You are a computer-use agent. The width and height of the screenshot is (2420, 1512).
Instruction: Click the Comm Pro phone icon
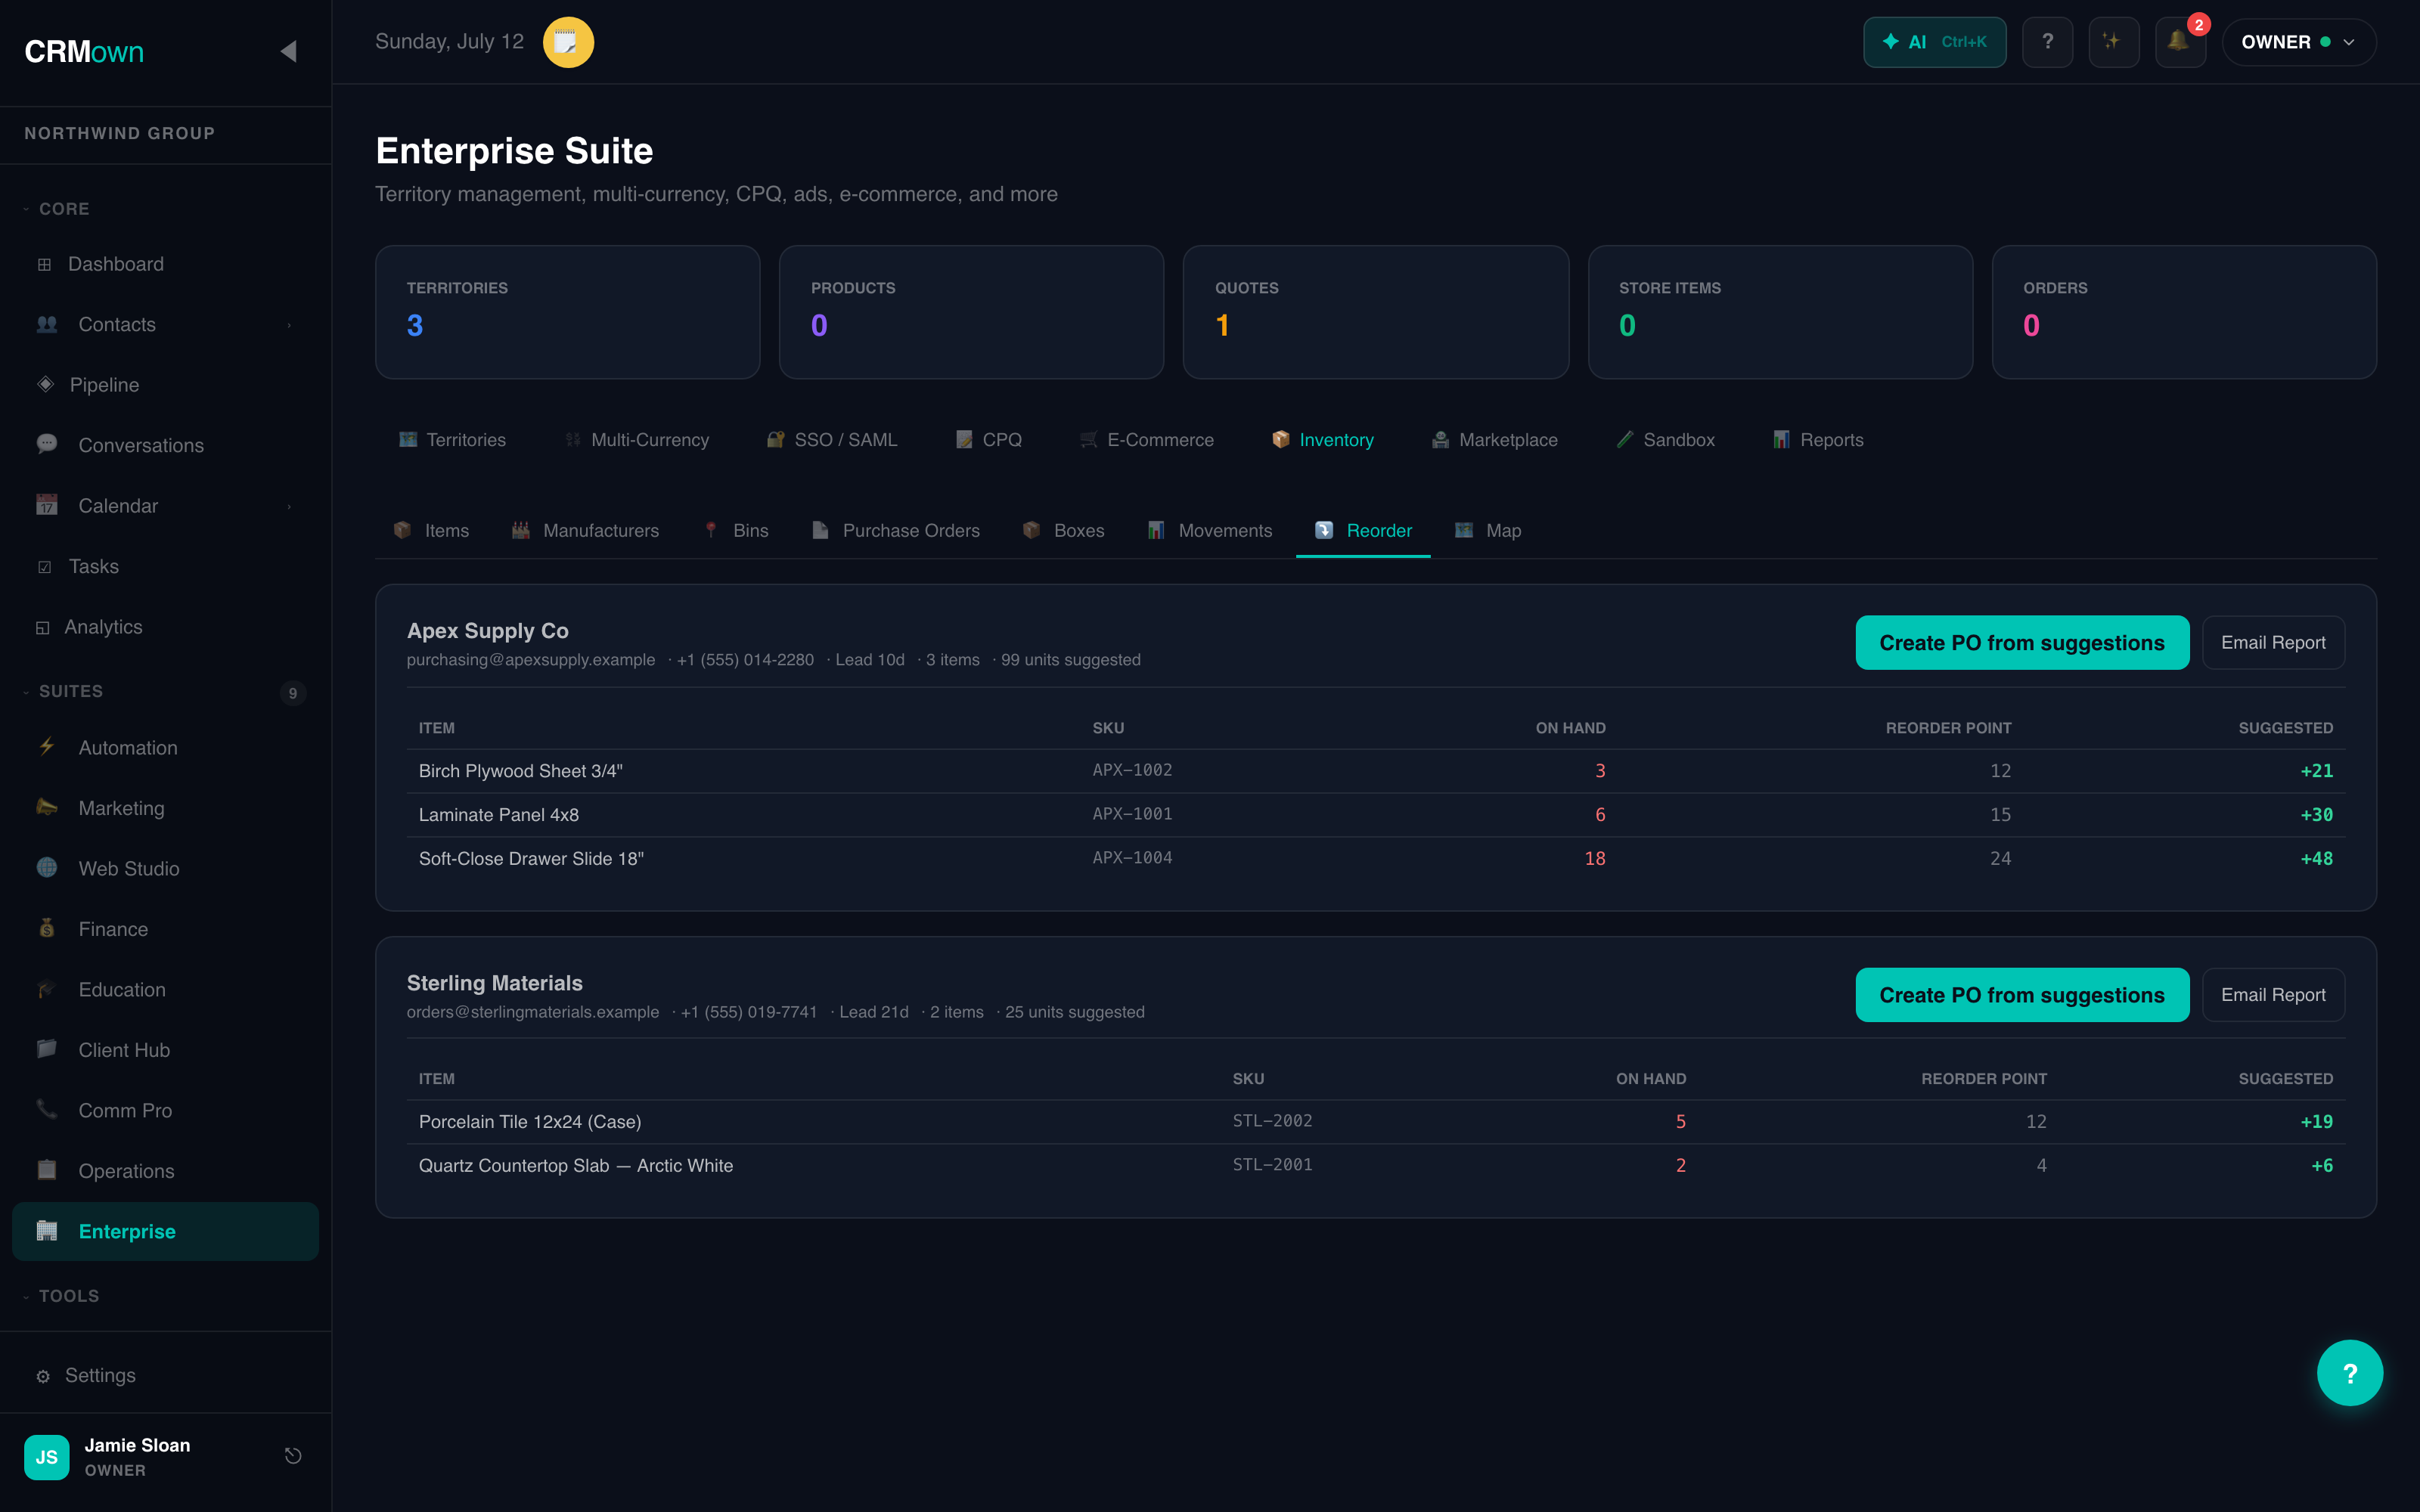click(47, 1109)
